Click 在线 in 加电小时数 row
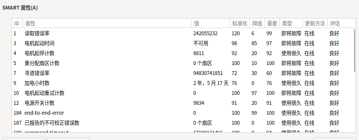This screenshot has width=359, height=140. coord(309,83)
